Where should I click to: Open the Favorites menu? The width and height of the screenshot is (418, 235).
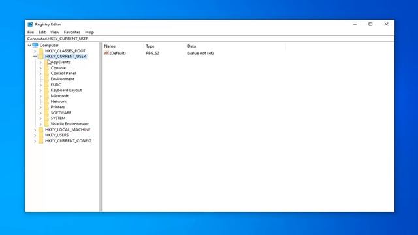[x=72, y=32]
